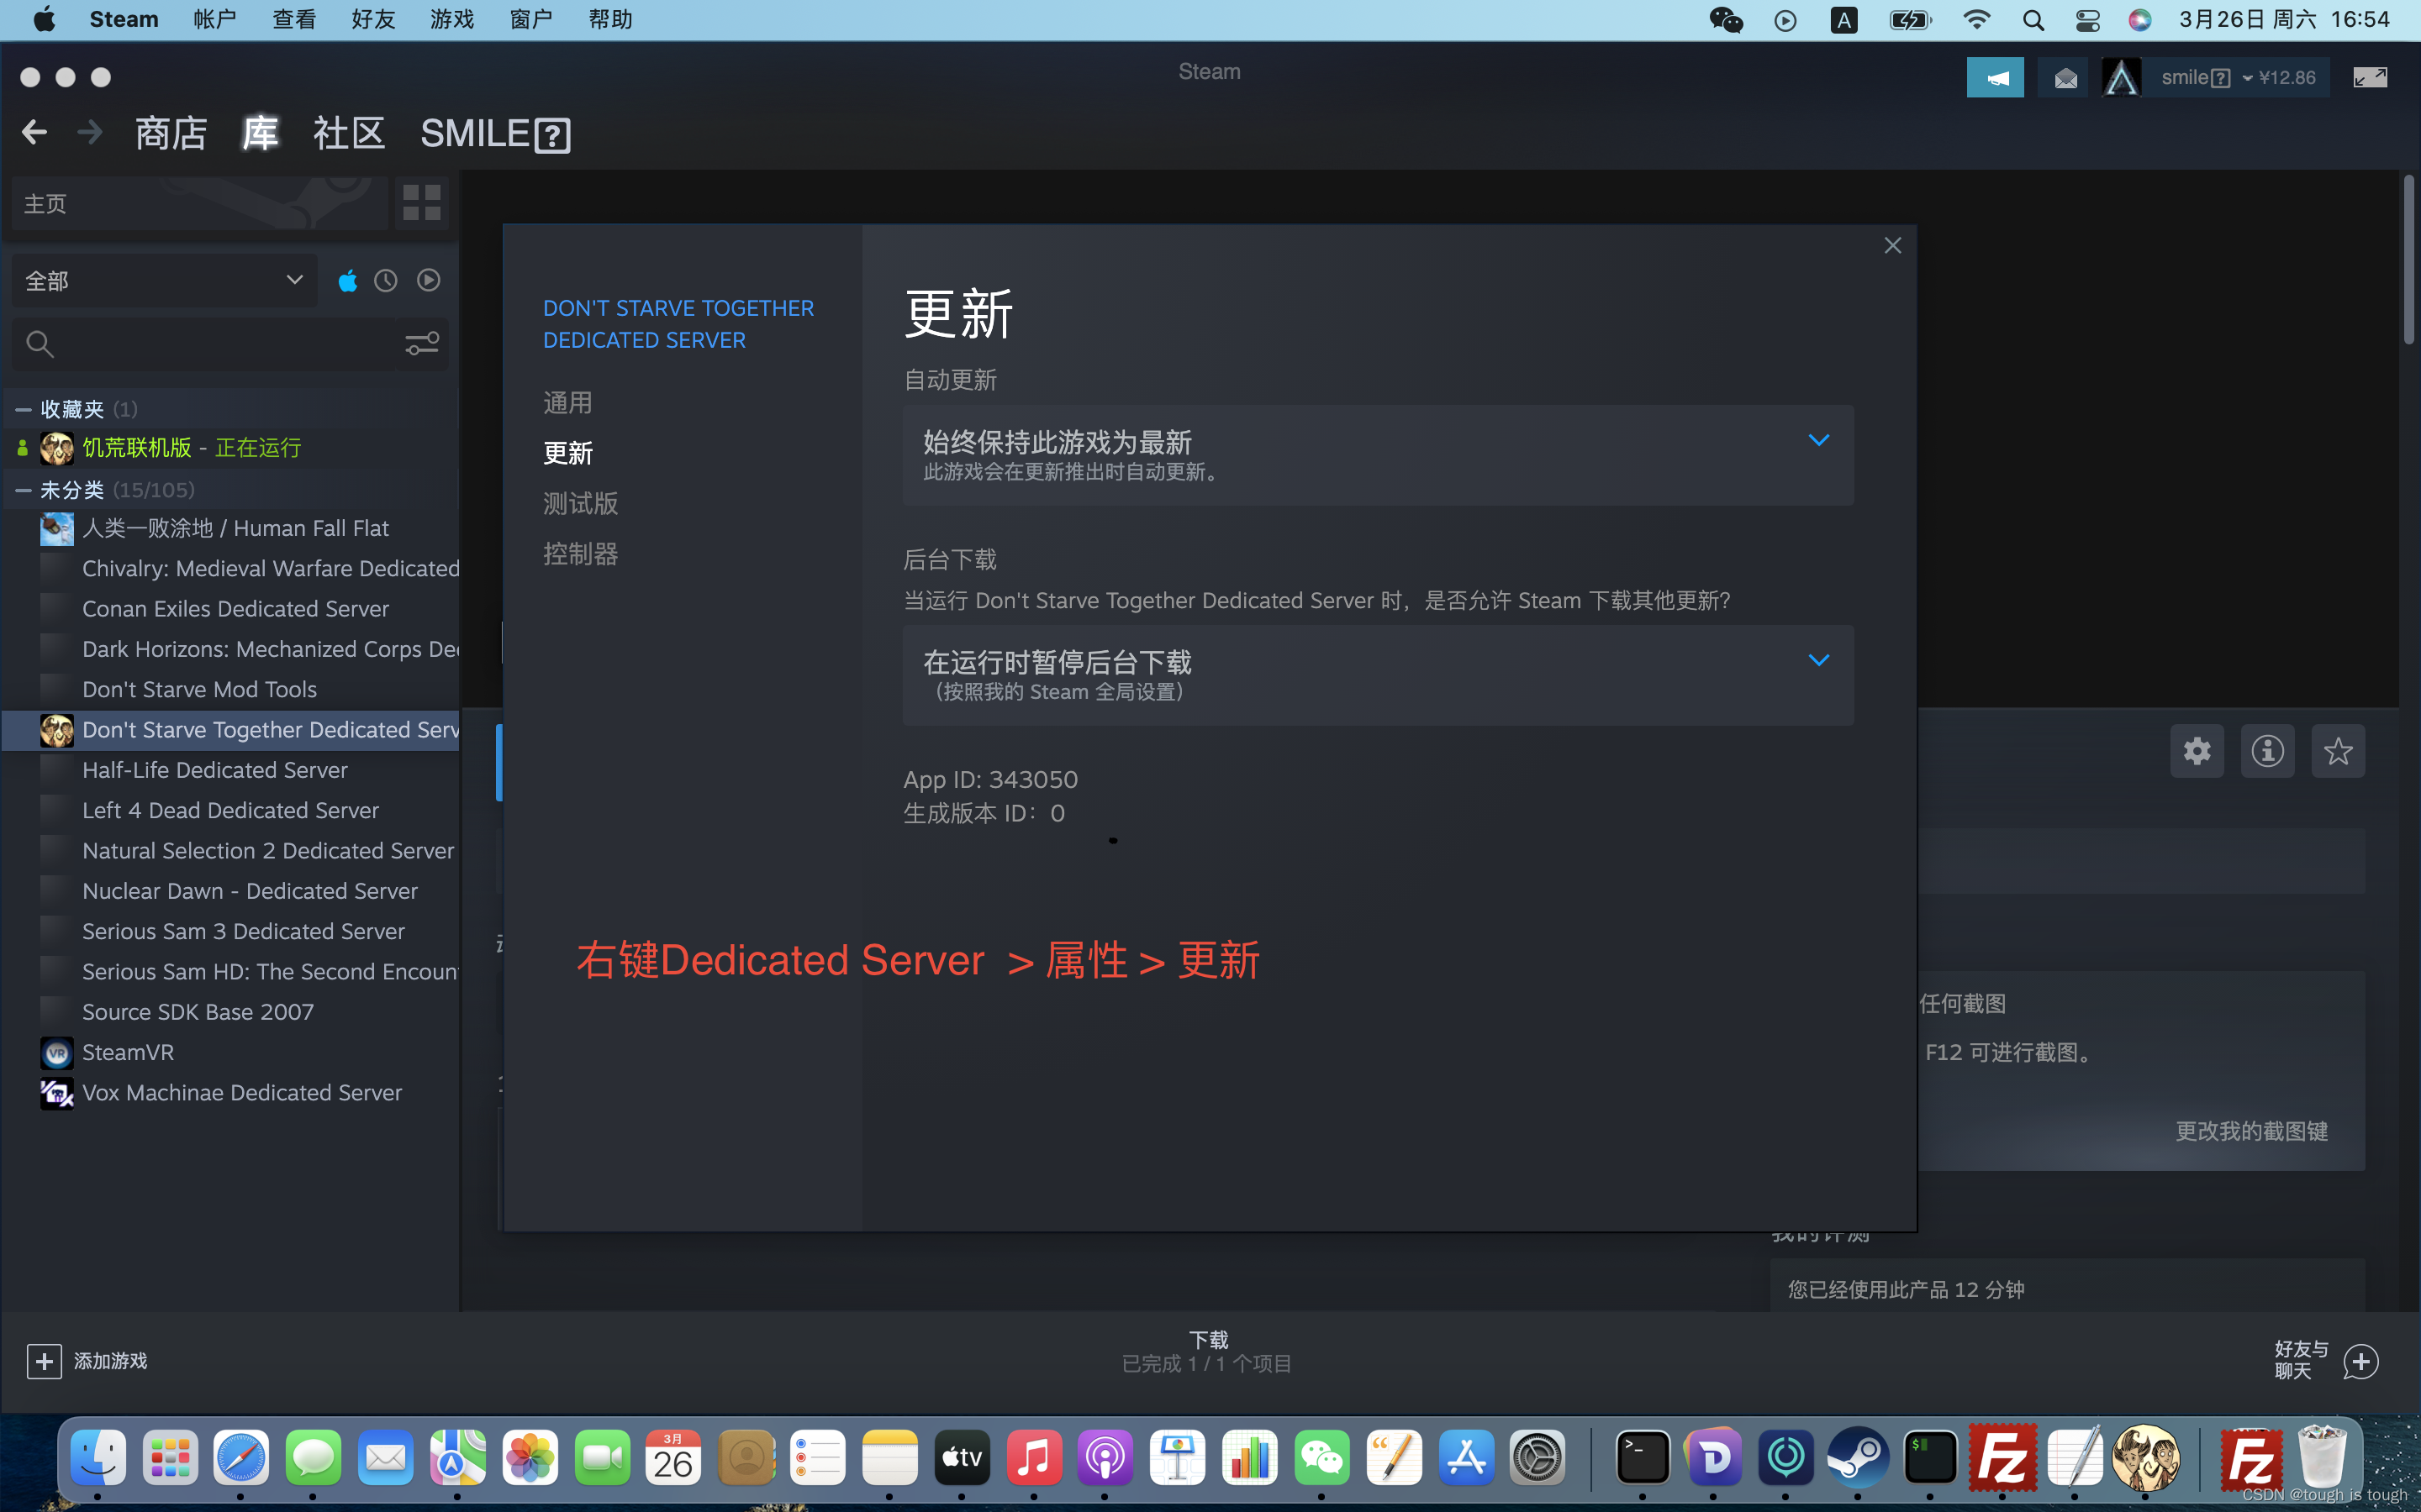The height and width of the screenshot is (1512, 2421).
Task: Open the game info icon
Action: click(2267, 751)
